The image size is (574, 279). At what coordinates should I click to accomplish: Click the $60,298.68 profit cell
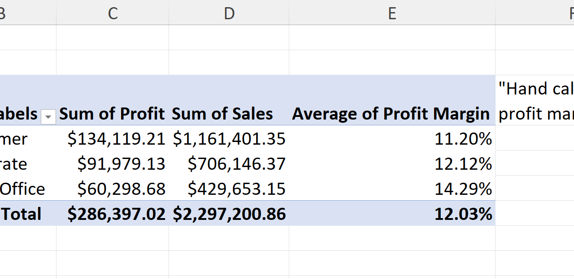121,189
